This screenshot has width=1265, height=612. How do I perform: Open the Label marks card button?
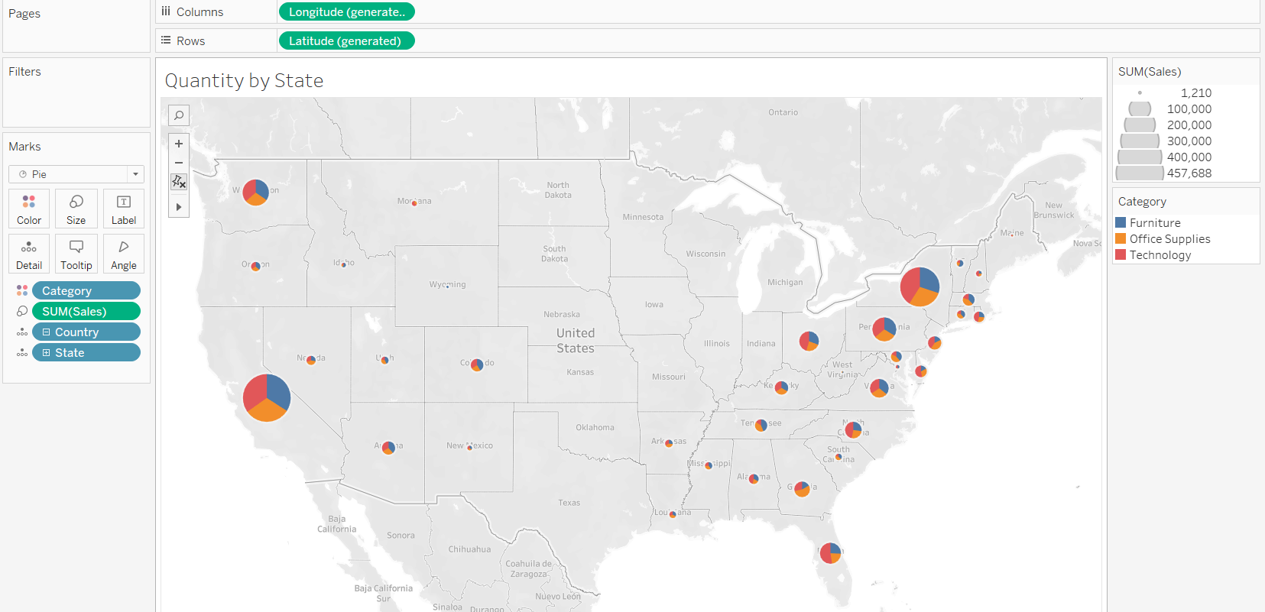pyautogui.click(x=124, y=209)
